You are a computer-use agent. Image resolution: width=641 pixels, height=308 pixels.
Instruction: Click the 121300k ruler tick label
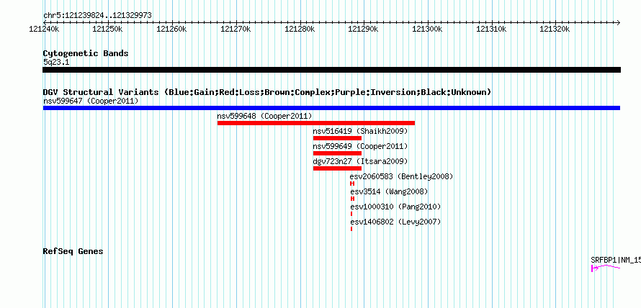click(427, 29)
